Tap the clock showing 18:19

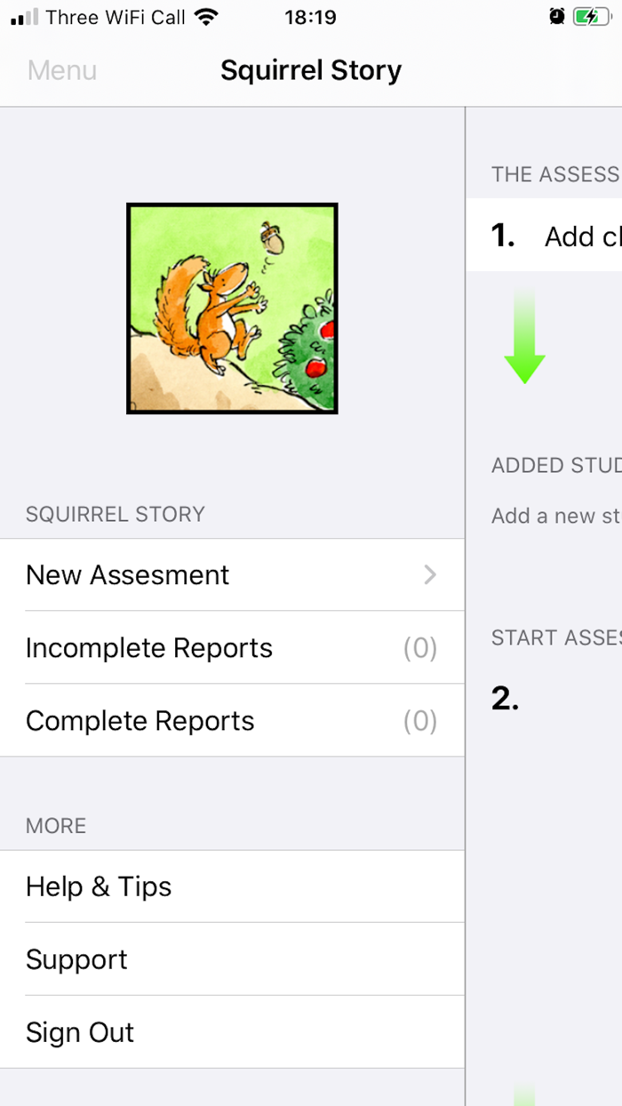[310, 16]
